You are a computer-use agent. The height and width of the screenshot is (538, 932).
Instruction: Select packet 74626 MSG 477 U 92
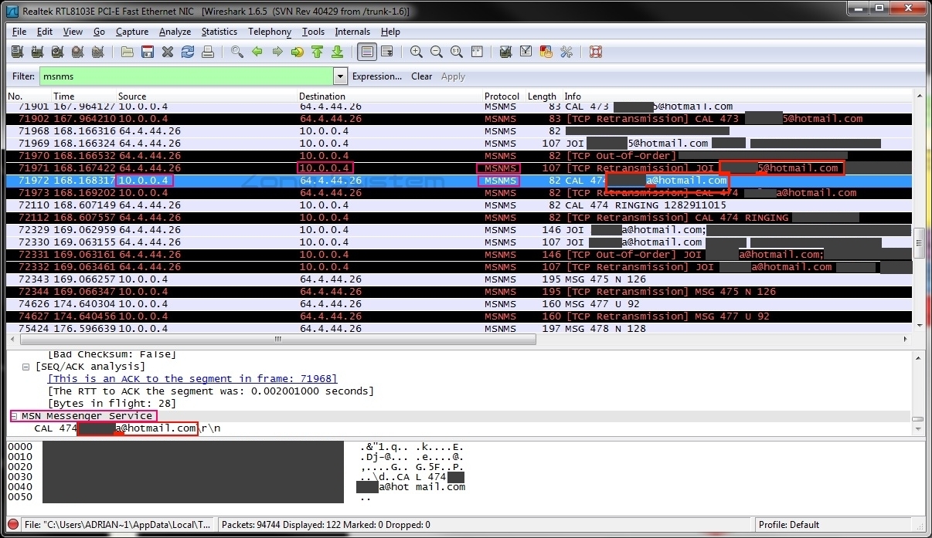click(459, 304)
